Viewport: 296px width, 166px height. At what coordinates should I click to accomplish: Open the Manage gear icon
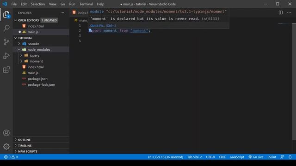point(6,147)
